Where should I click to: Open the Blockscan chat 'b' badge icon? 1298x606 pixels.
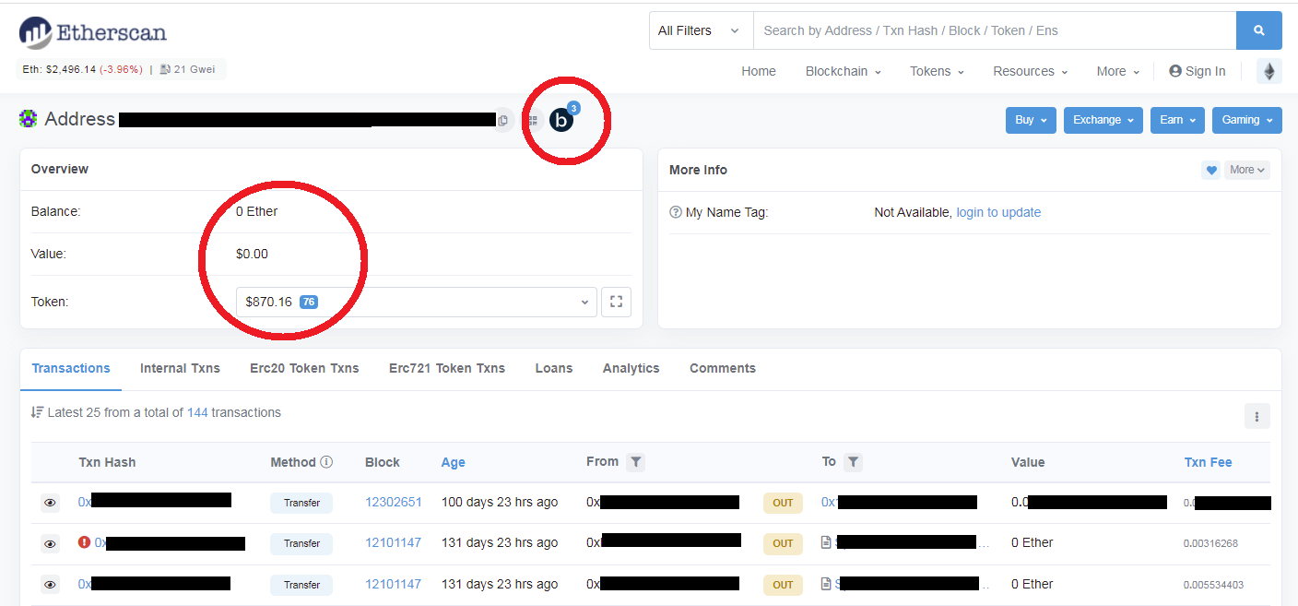(561, 120)
